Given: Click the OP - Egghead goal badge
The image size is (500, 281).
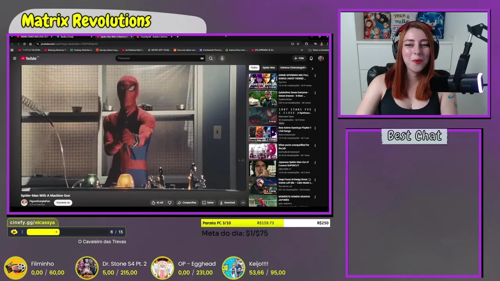Looking at the screenshot, I should (x=162, y=268).
